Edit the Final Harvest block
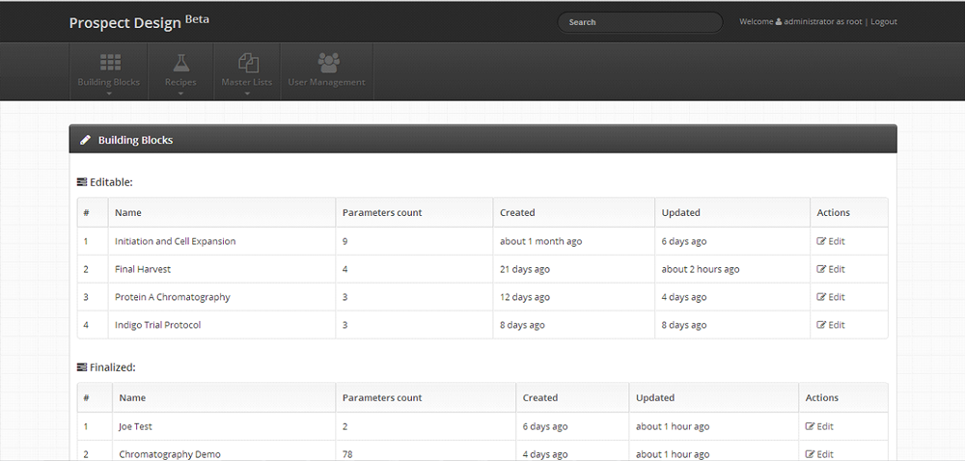965x461 pixels. (x=831, y=269)
